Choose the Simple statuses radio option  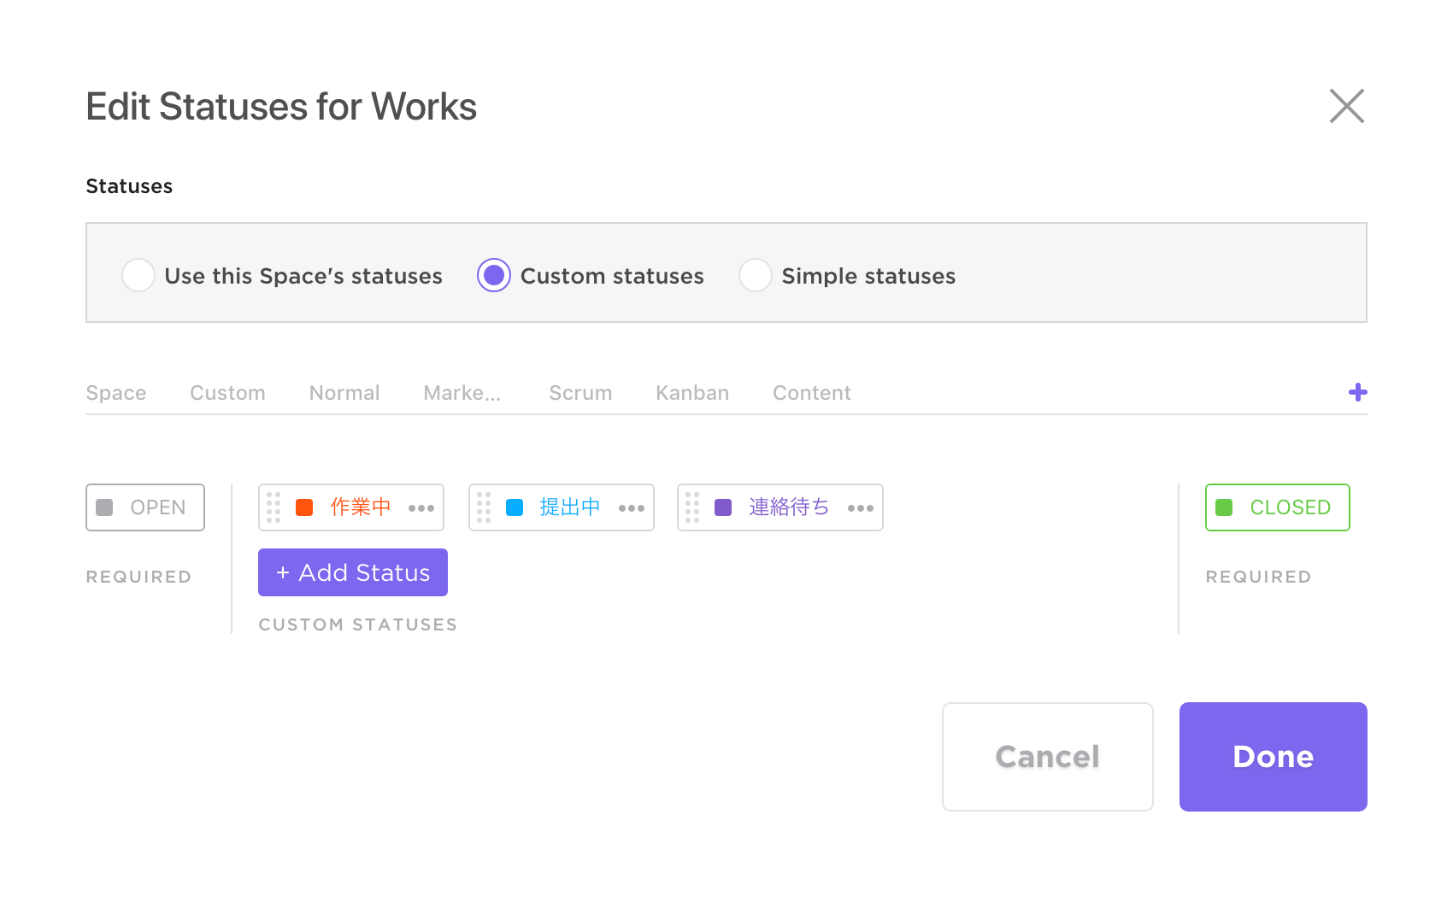click(756, 275)
